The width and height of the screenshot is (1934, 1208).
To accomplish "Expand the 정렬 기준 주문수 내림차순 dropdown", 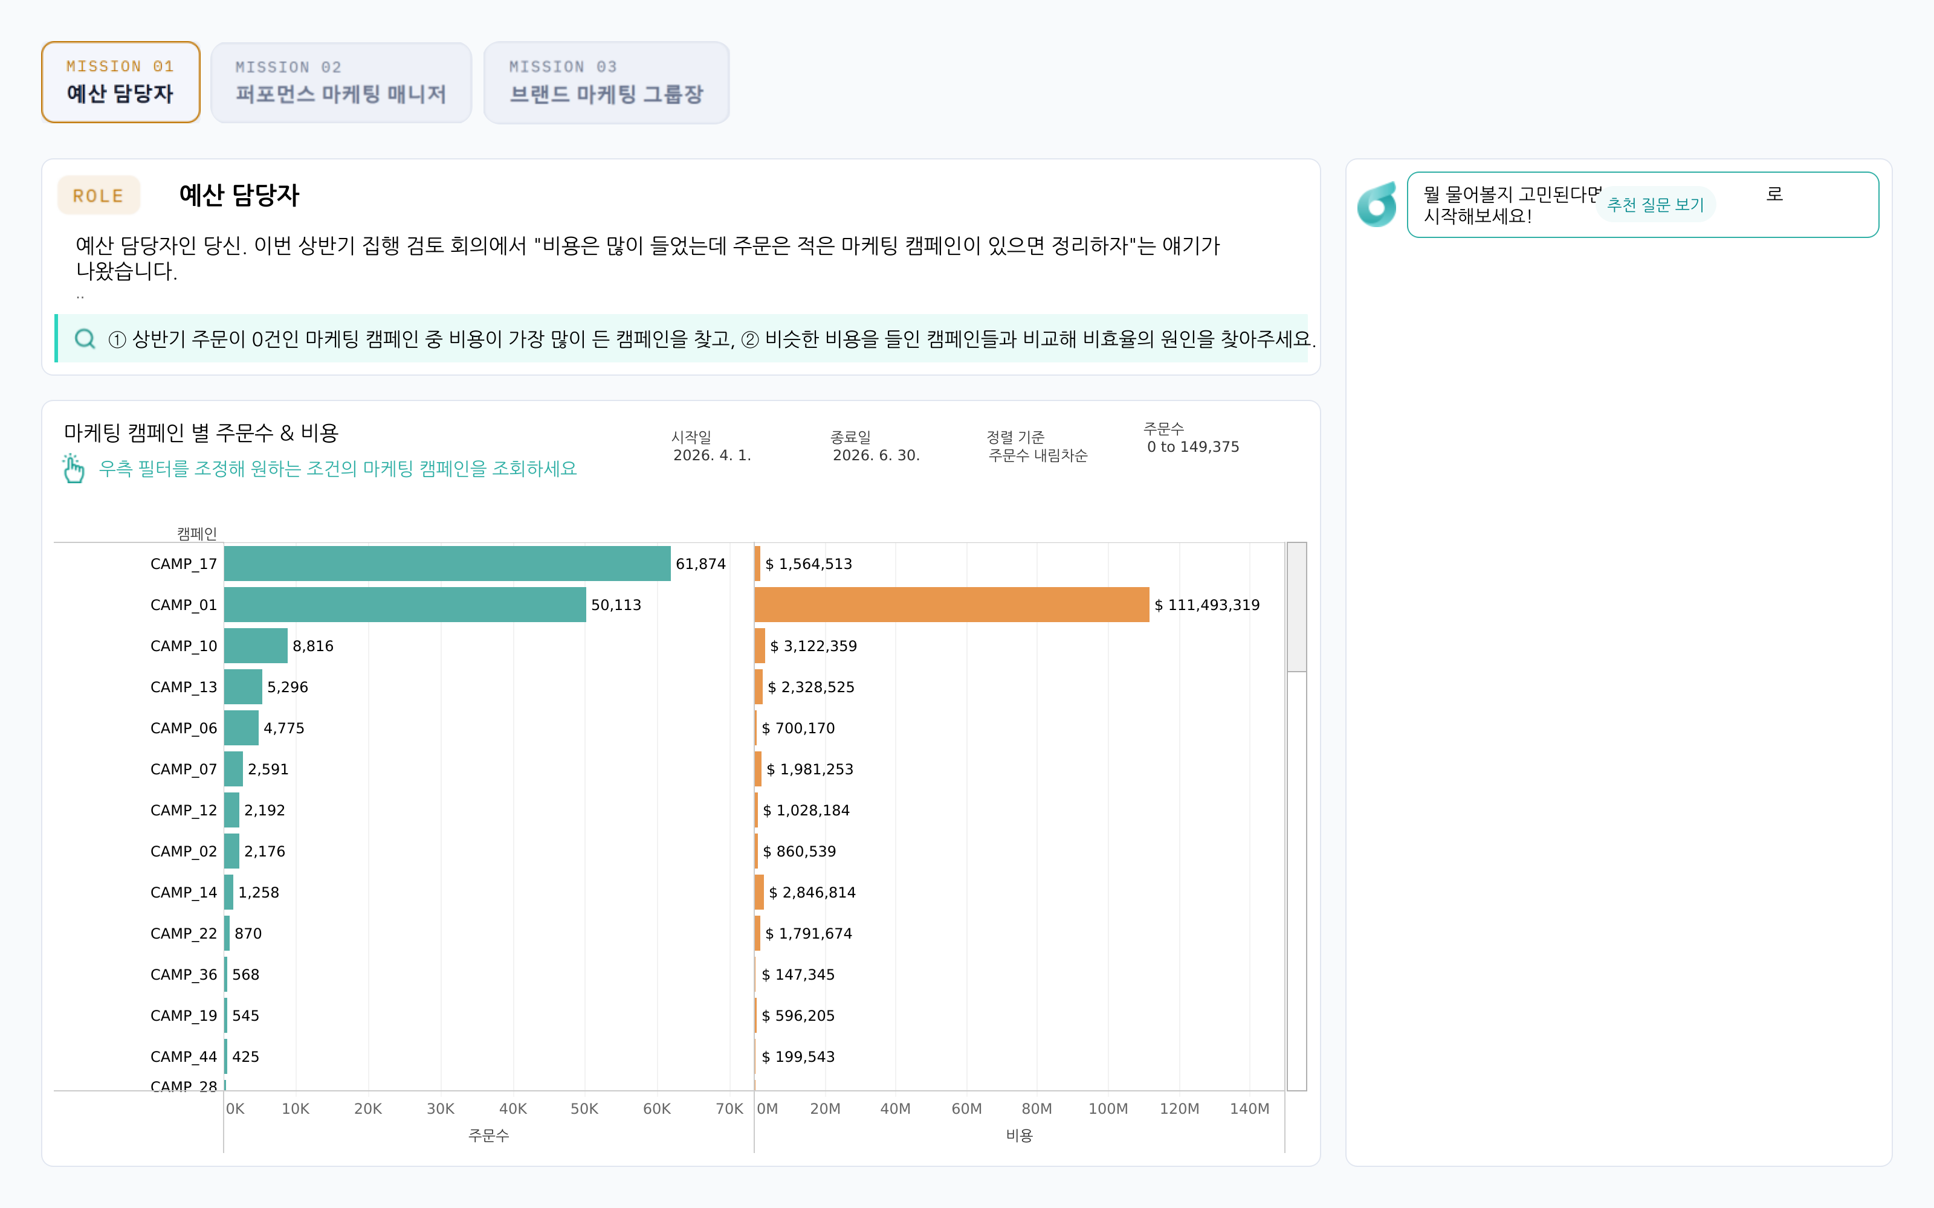I will [1037, 446].
